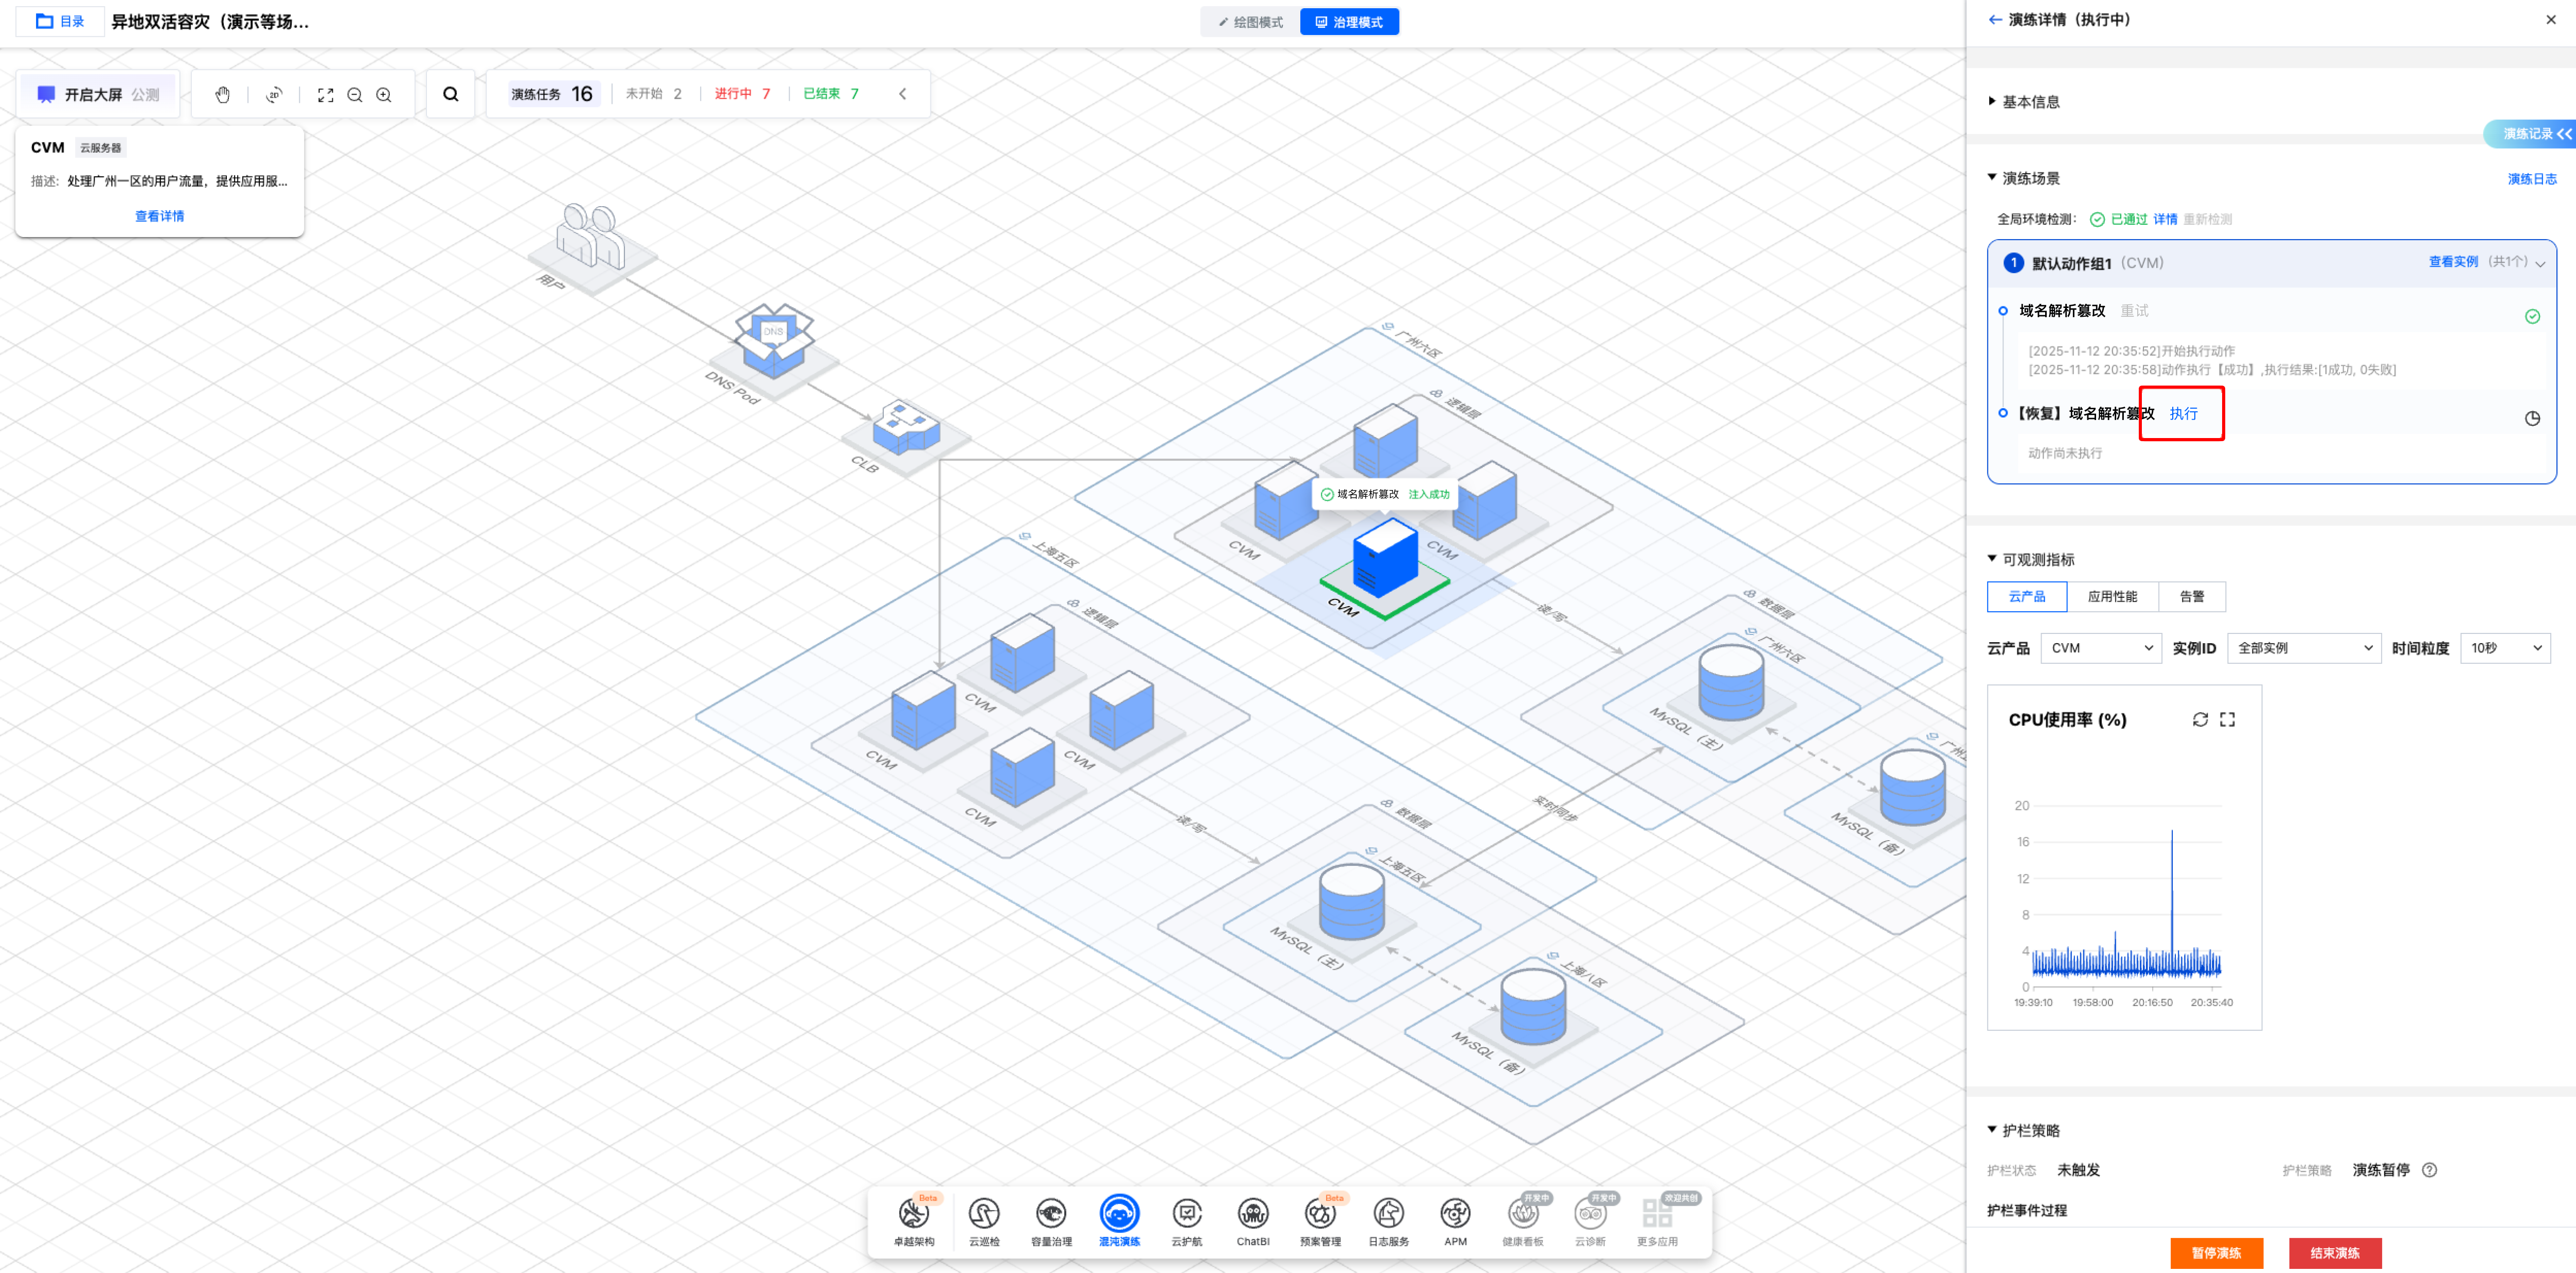Switch to governance mode (治理模式)

click(1349, 22)
